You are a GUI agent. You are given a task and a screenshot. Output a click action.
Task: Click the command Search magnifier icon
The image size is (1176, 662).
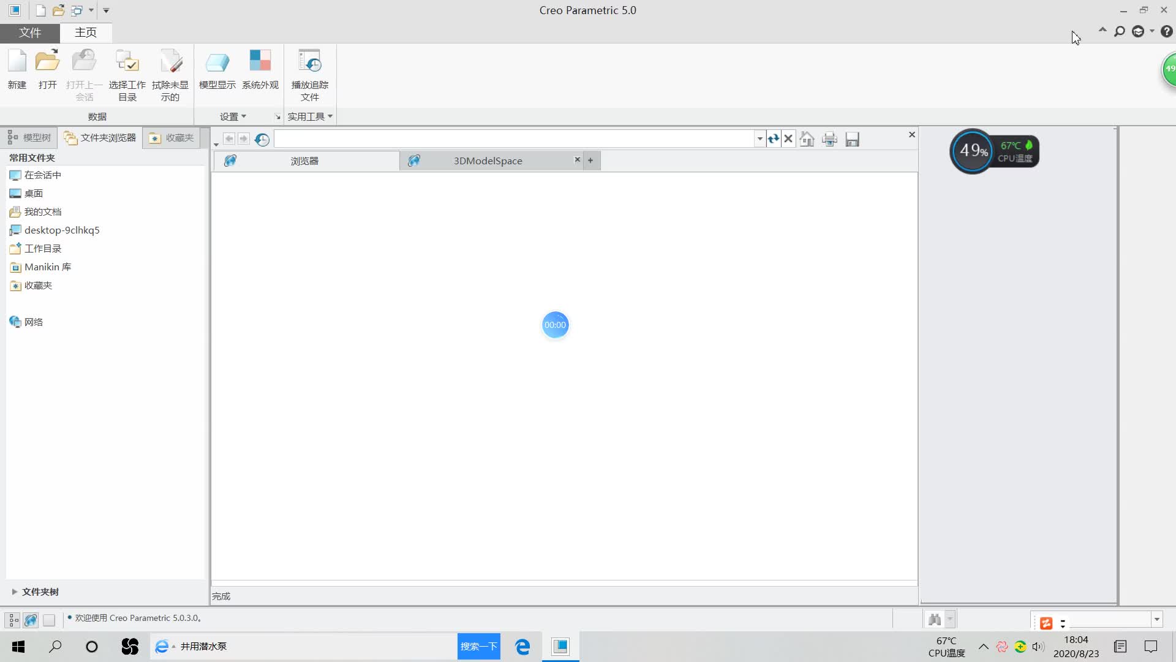click(1120, 31)
